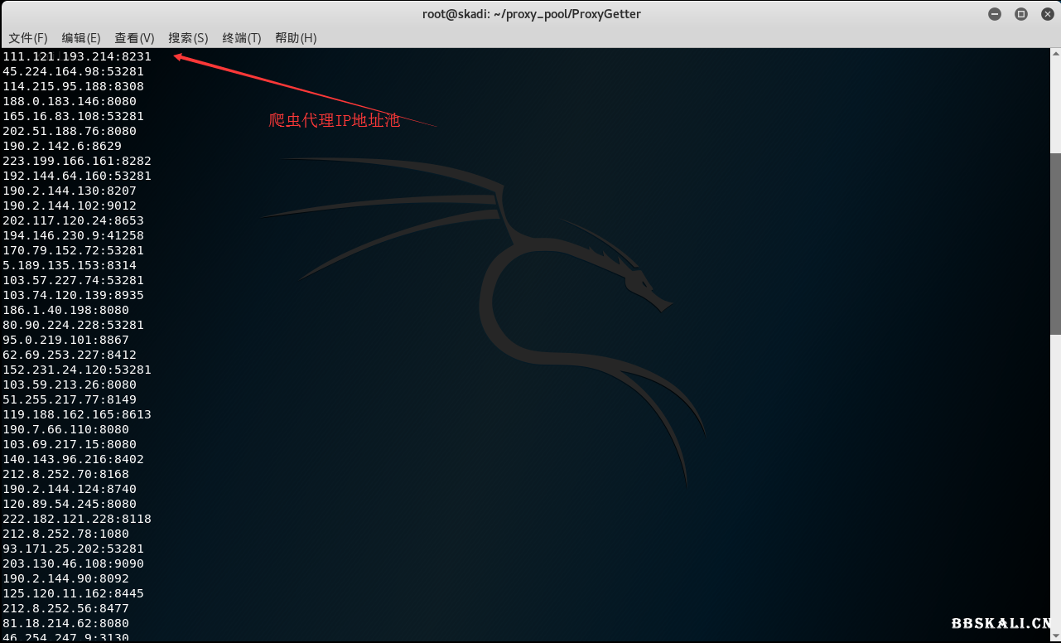The width and height of the screenshot is (1061, 643).
Task: Click the proxy entry 119.188.162.165:8613
Action: (77, 414)
